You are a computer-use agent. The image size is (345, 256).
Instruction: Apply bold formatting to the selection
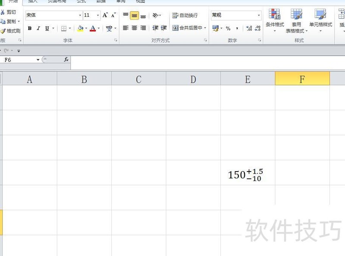coord(30,28)
